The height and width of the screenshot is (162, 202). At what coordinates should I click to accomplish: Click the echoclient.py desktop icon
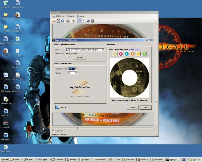point(5,101)
